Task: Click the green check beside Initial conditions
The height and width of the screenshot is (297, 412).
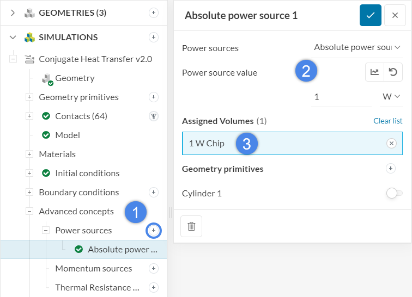Action: (46, 173)
